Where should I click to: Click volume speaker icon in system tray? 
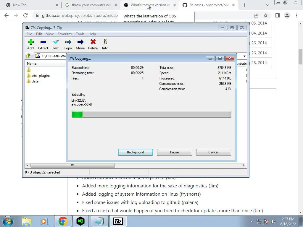coord(273,221)
